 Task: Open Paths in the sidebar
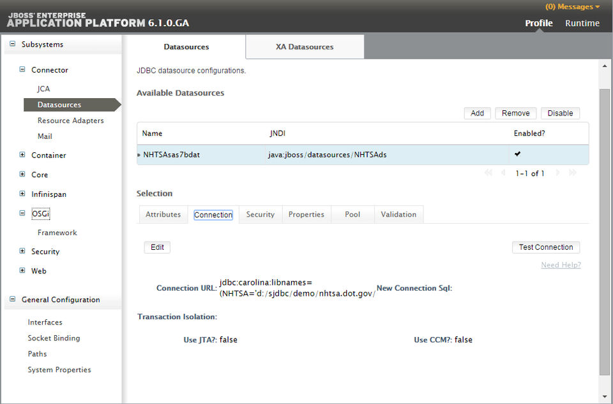[37, 354]
